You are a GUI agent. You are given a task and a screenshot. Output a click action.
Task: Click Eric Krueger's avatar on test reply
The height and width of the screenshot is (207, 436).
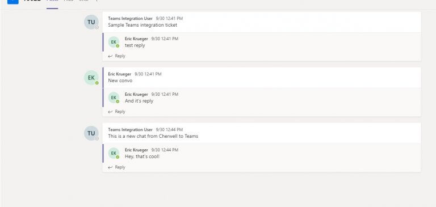(x=114, y=42)
